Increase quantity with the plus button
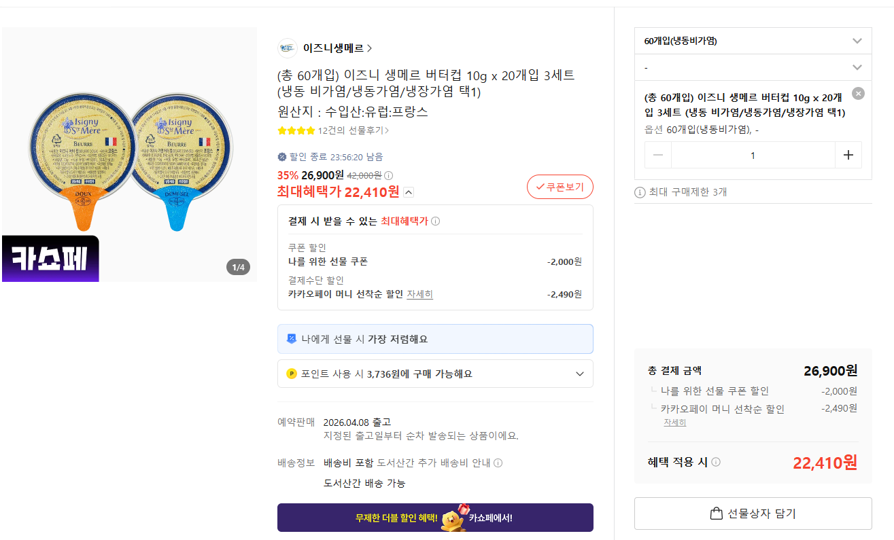894x540 pixels. pos(848,155)
